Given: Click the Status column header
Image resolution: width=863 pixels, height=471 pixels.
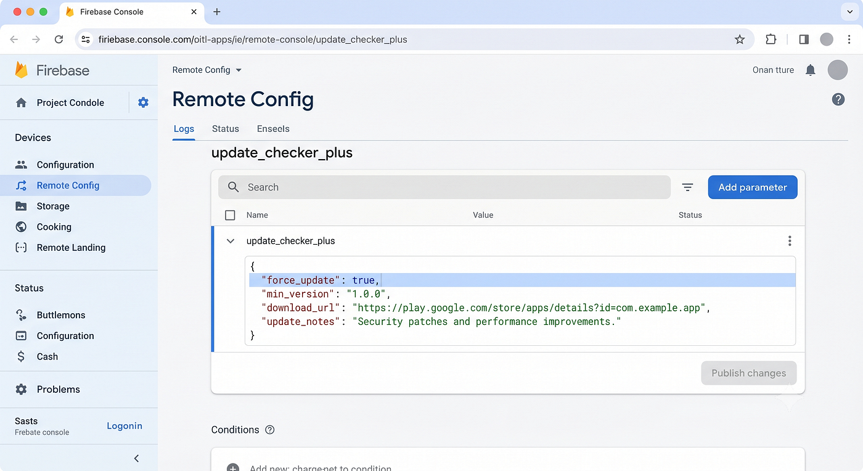Looking at the screenshot, I should click(x=690, y=215).
